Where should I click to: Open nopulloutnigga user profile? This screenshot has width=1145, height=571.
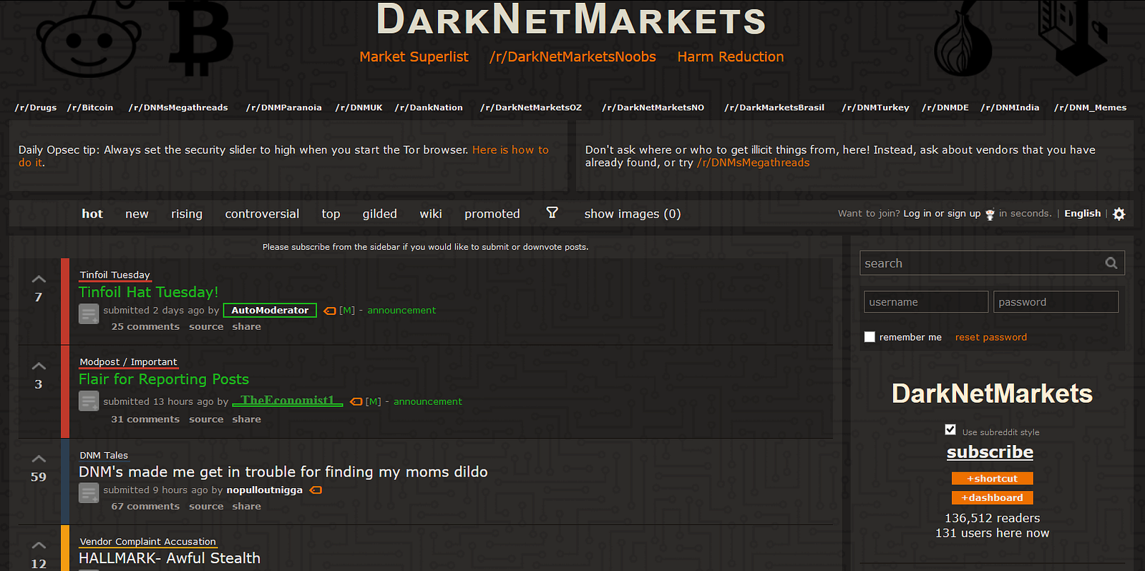pyautogui.click(x=265, y=490)
